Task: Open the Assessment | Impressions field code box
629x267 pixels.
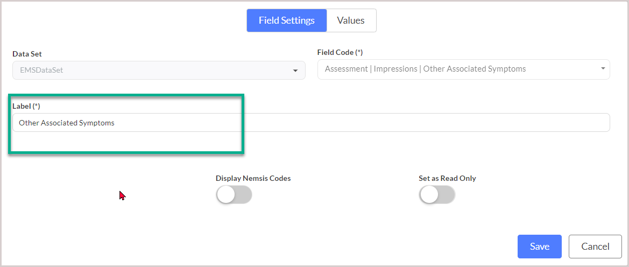Action: [x=463, y=69]
